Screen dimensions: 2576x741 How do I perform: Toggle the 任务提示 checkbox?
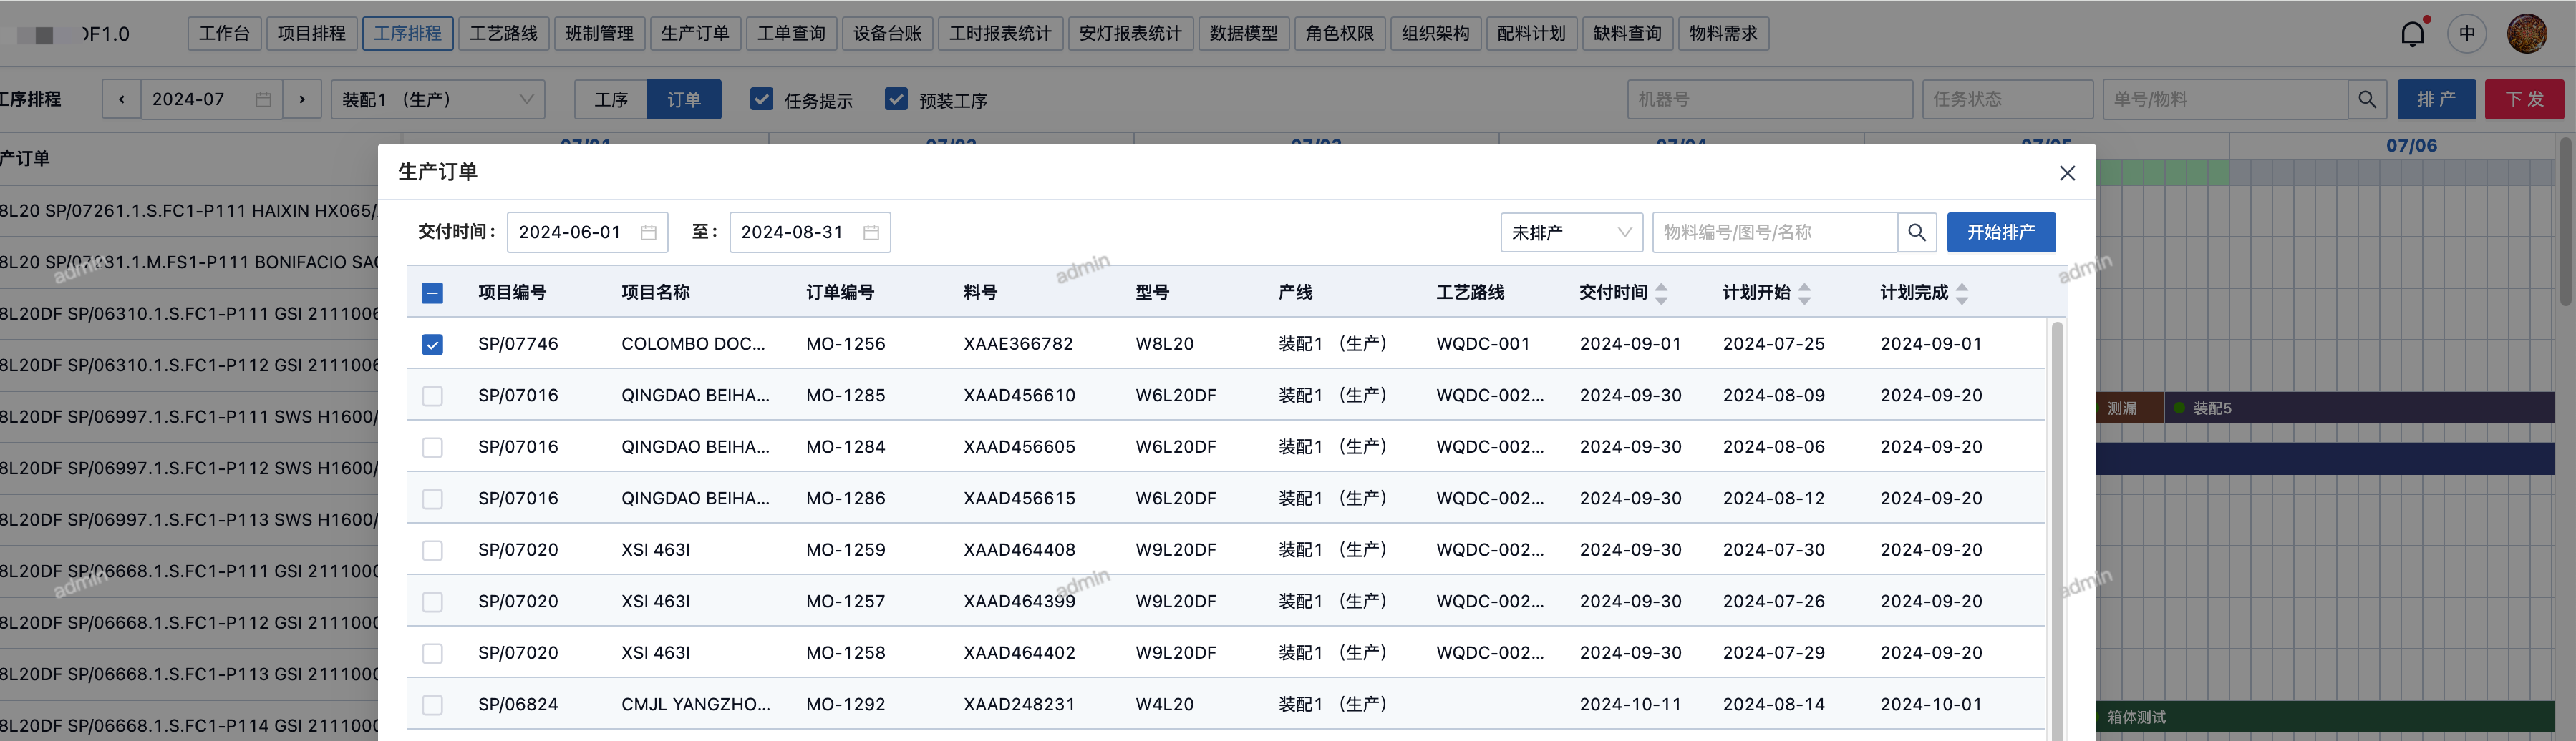pyautogui.click(x=762, y=99)
